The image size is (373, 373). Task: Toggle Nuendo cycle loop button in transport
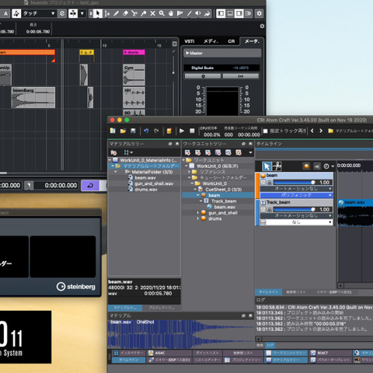[x=90, y=186]
